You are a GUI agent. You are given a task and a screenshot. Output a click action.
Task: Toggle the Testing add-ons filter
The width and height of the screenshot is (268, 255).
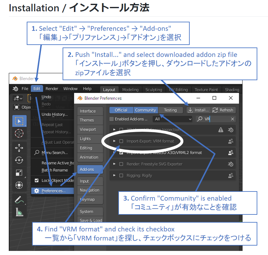pos(170,110)
